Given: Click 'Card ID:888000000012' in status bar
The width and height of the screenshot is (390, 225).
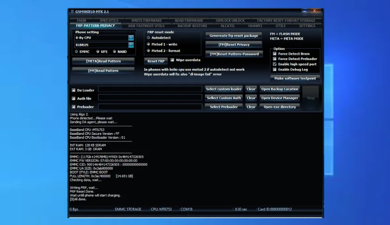Looking at the screenshot, I should (275, 209).
